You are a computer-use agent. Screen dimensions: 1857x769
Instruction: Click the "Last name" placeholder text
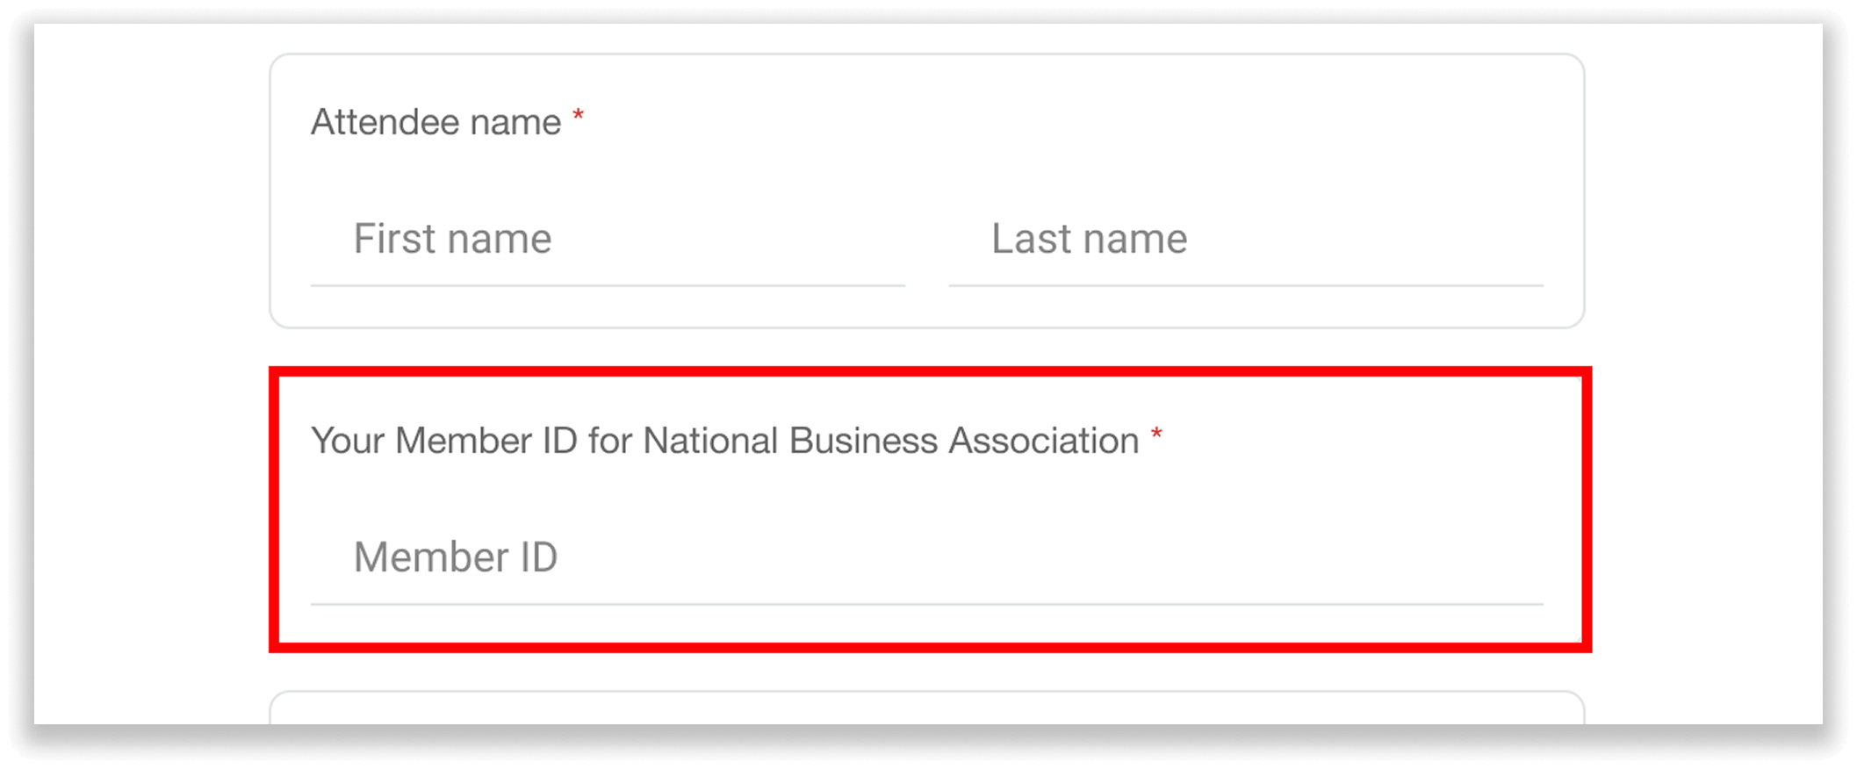1089,240
